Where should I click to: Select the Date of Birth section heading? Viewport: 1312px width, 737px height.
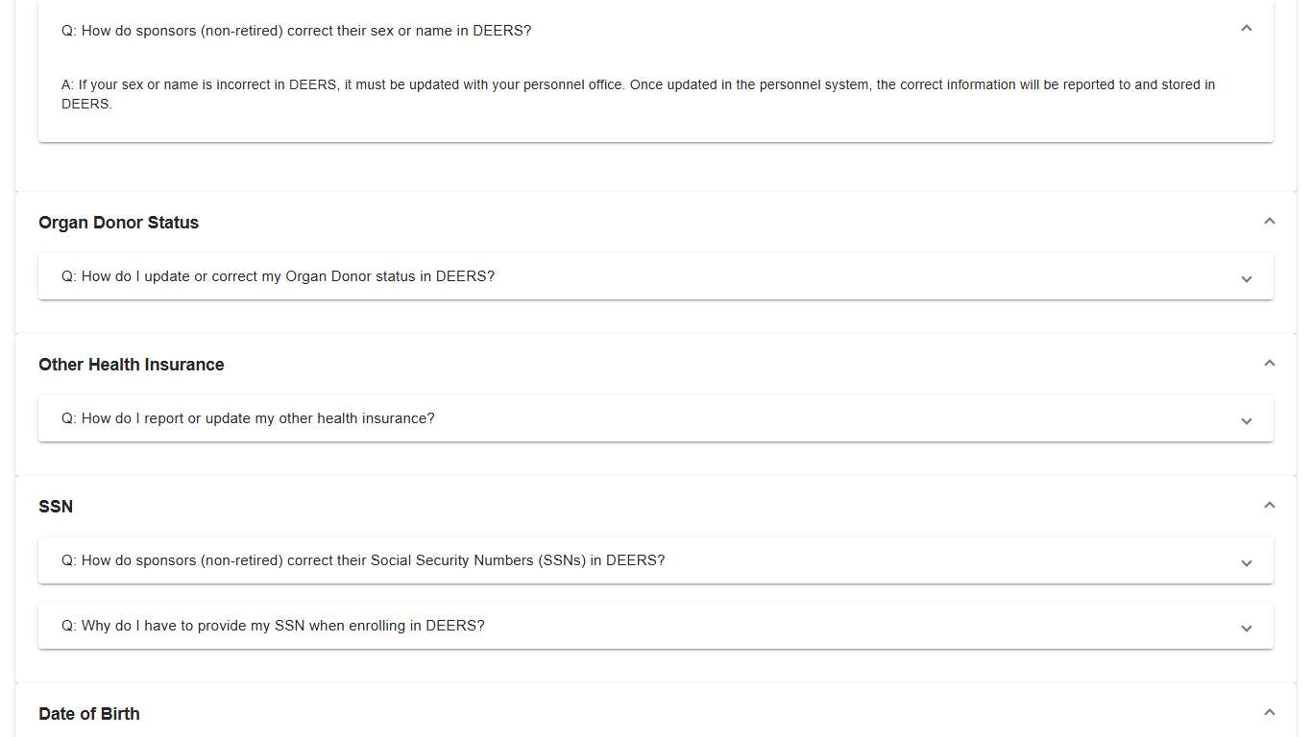pyautogui.click(x=89, y=714)
